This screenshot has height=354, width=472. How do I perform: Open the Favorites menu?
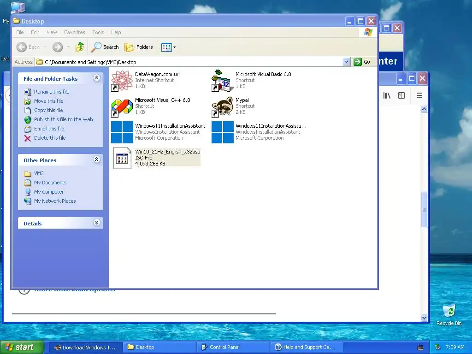tap(74, 32)
